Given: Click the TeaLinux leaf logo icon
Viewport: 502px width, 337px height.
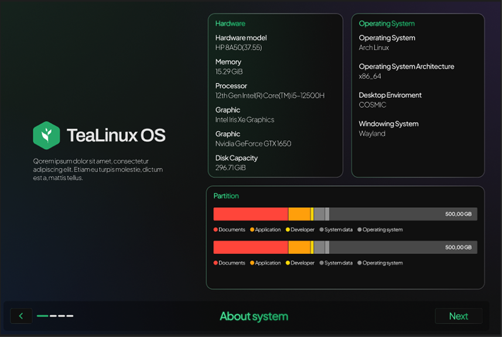Looking at the screenshot, I should click(x=46, y=135).
